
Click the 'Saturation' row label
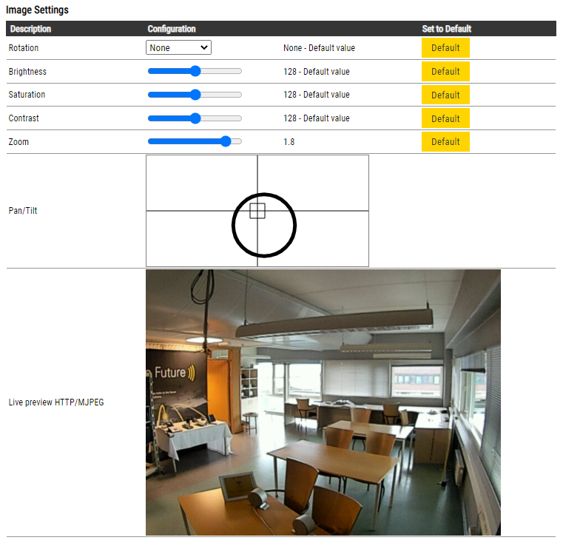(27, 95)
